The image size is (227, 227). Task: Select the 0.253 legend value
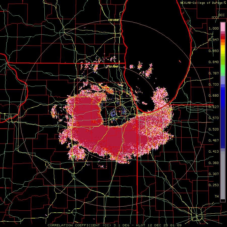pos(214,185)
